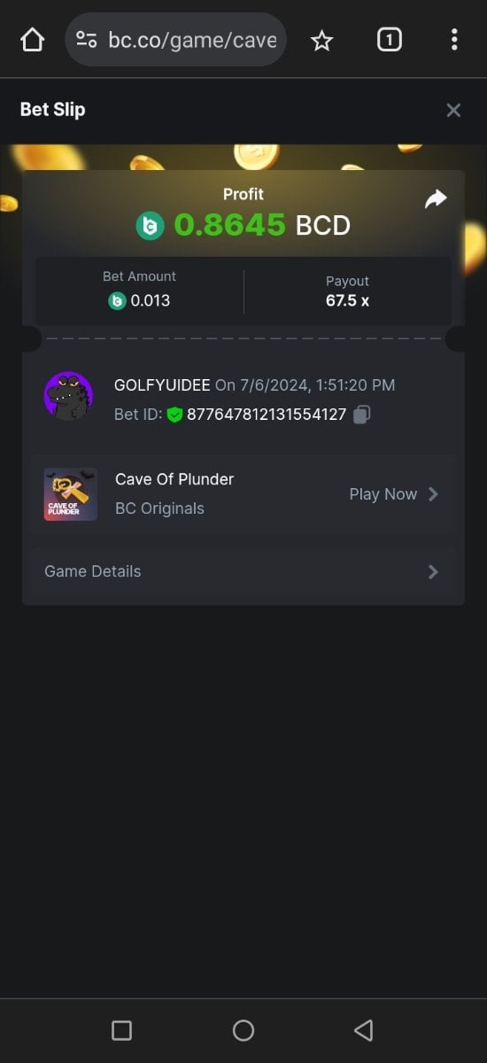The height and width of the screenshot is (1063, 487).
Task: Click the green verified shield icon
Action: 174,414
